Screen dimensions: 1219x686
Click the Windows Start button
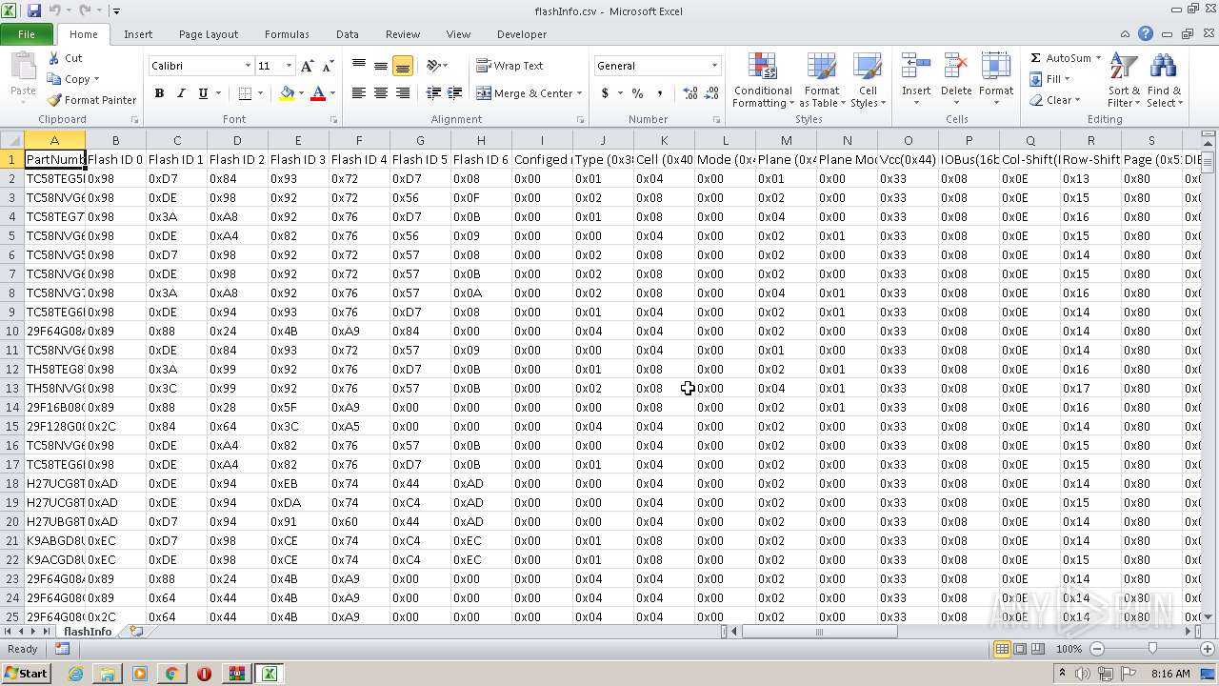point(27,674)
